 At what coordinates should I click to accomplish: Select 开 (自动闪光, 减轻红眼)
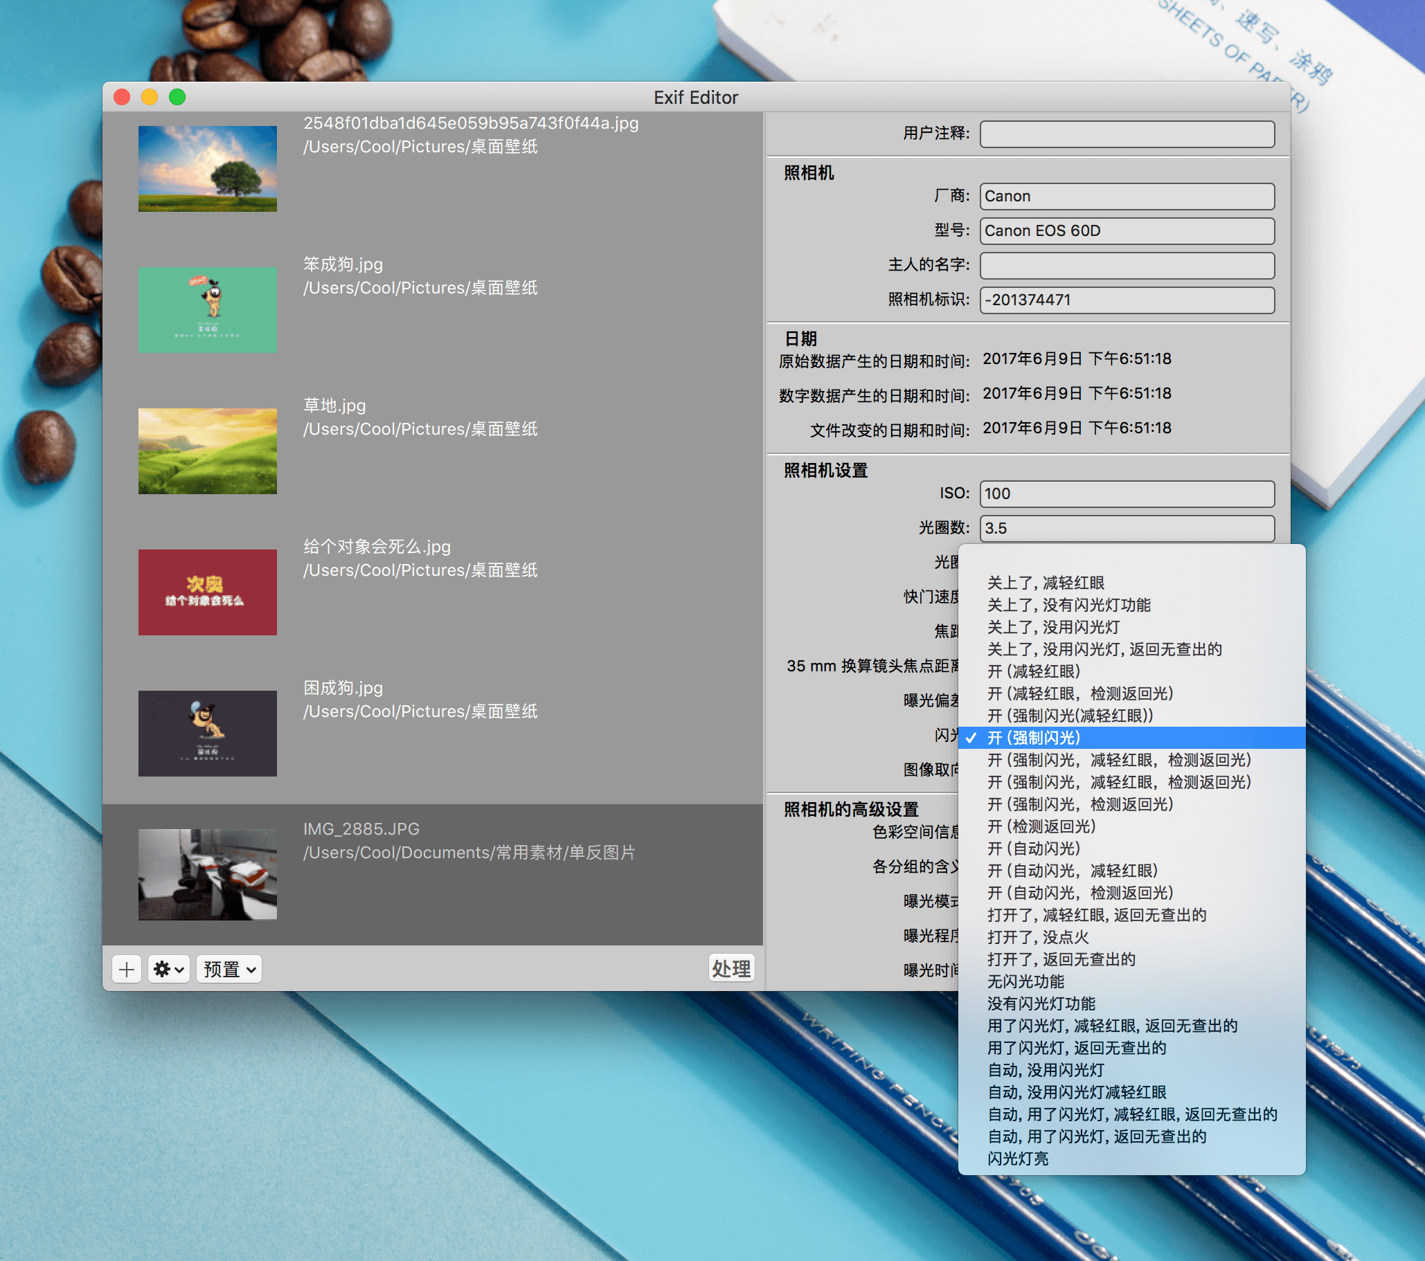[1131, 871]
